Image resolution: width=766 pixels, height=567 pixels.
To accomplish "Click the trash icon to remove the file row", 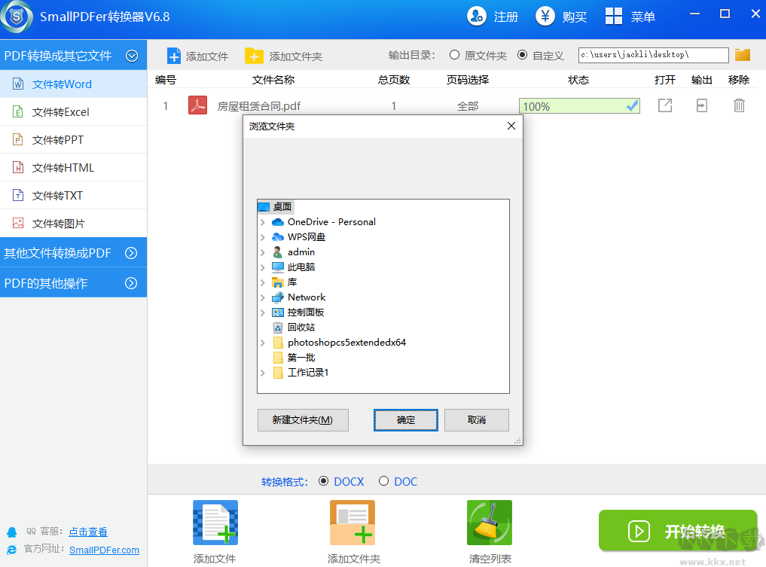I will click(738, 106).
